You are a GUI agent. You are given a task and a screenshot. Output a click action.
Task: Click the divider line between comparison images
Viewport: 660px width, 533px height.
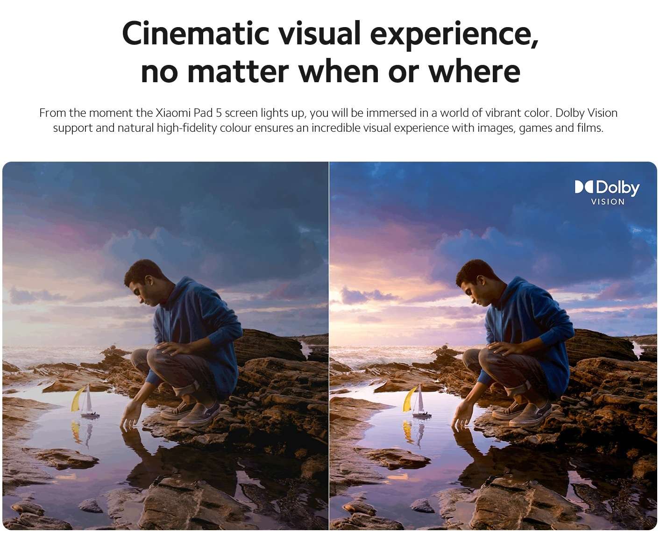click(329, 346)
